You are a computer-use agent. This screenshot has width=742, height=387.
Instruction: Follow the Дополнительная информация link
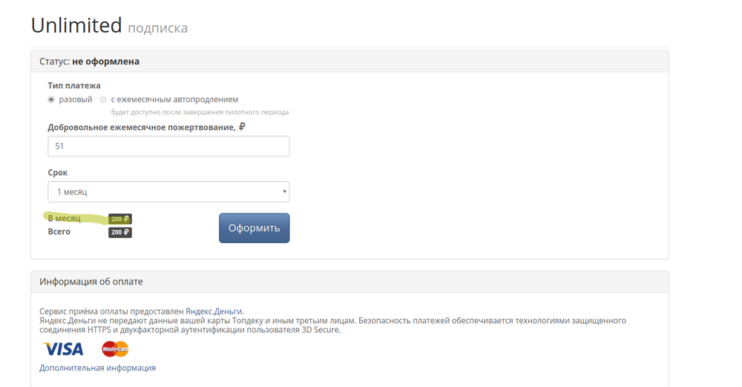pyautogui.click(x=97, y=368)
